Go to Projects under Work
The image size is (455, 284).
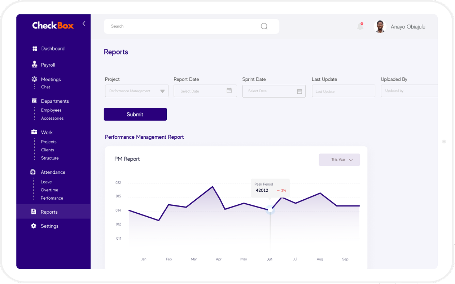pyautogui.click(x=49, y=142)
